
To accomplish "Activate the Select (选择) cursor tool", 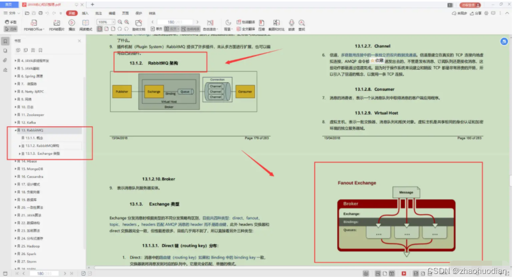I will tap(11, 29).
